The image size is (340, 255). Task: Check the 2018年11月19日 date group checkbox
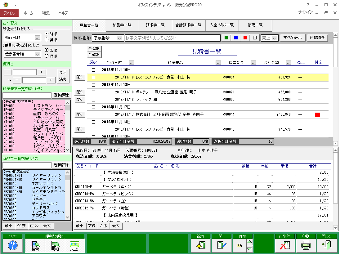point(93,70)
